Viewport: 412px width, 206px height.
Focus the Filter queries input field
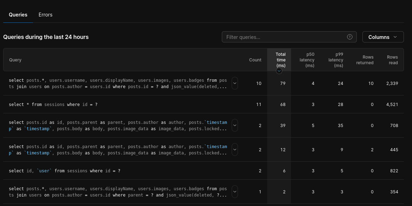pyautogui.click(x=289, y=37)
